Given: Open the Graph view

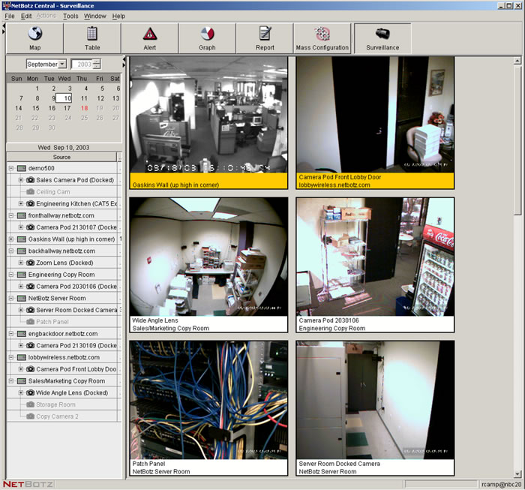Looking at the screenshot, I should (207, 38).
